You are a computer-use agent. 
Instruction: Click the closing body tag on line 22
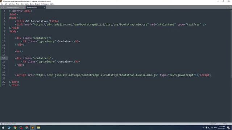coord(14,82)
